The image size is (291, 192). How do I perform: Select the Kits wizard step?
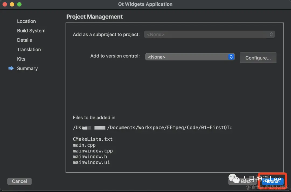(21, 59)
